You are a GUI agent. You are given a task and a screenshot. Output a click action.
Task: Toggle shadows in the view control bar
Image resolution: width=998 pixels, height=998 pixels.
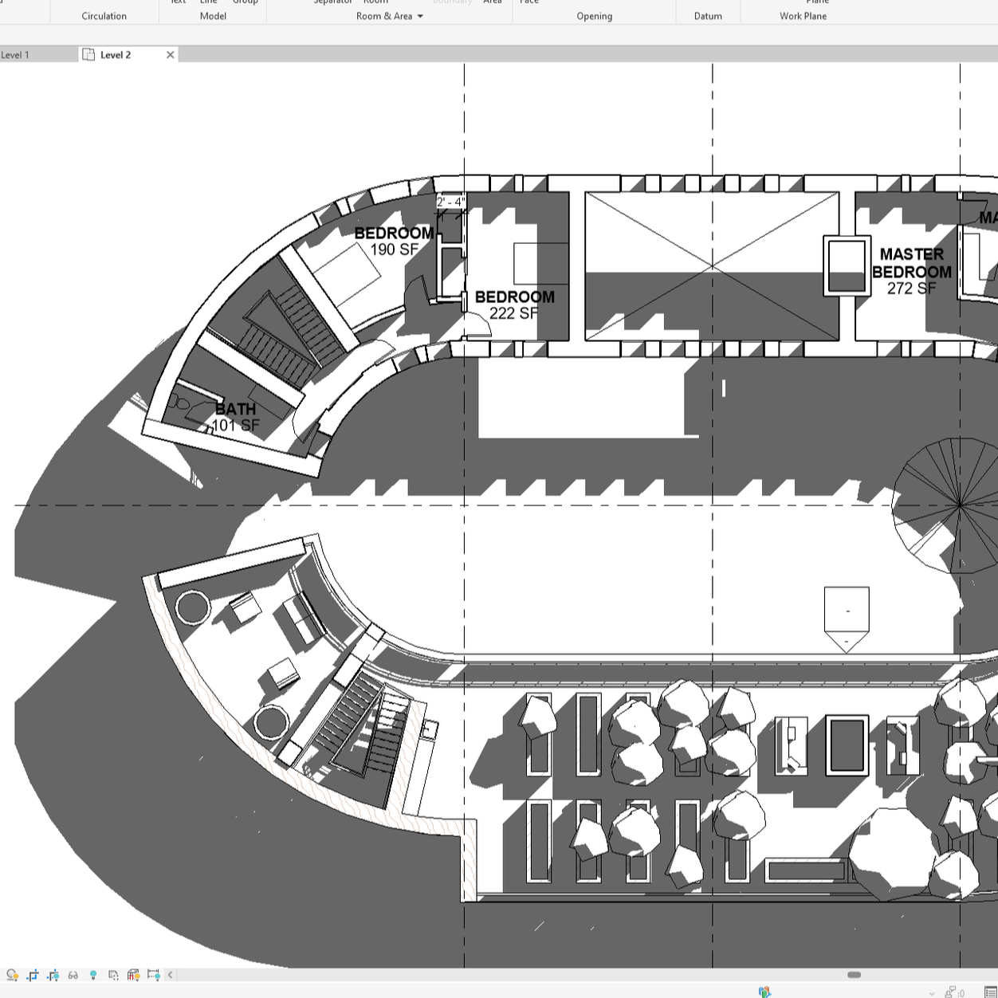pos(13,975)
